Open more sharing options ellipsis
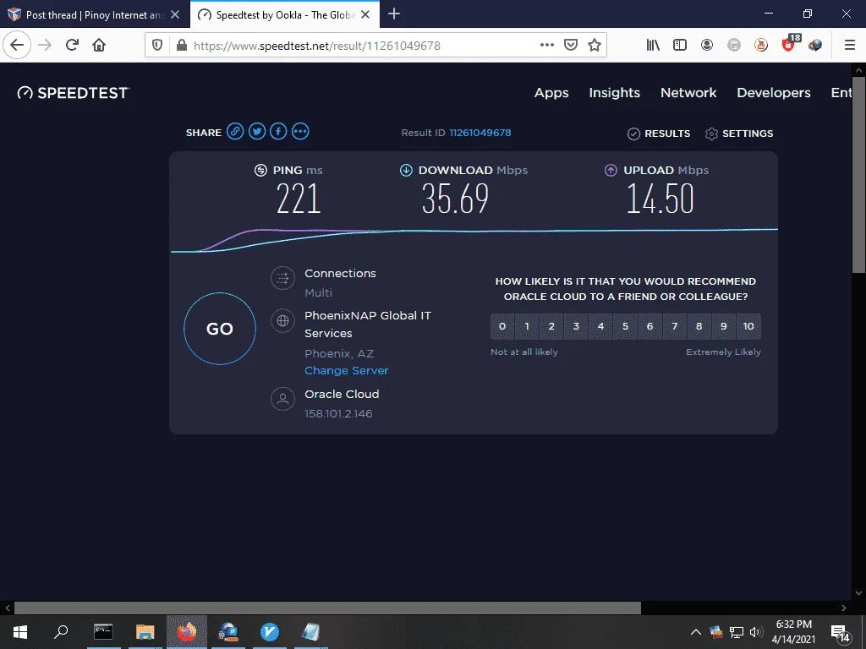 pos(300,131)
